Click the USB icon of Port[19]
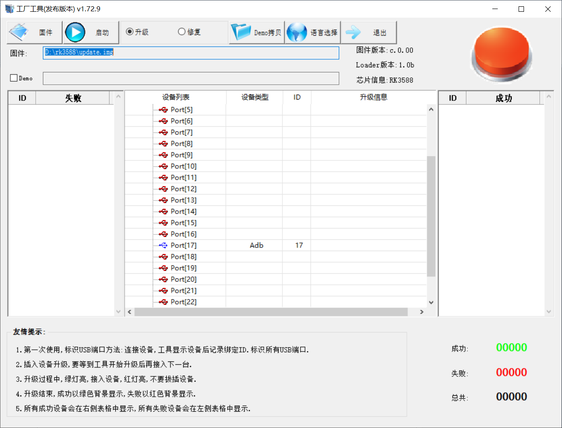 pos(163,268)
